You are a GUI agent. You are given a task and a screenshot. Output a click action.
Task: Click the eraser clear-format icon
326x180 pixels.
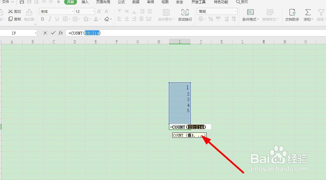pyautogui.click(x=107, y=19)
